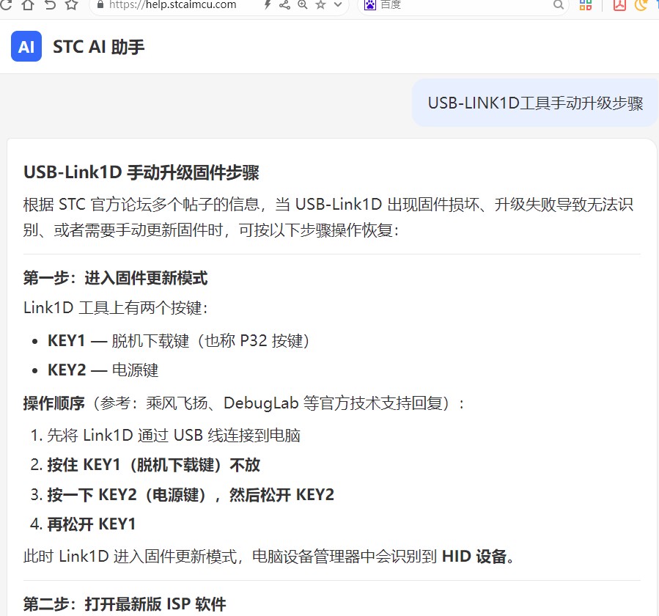Click the KEY1 — 脱机下载键 bullet
This screenshot has height=616, width=659.
[x=178, y=340]
